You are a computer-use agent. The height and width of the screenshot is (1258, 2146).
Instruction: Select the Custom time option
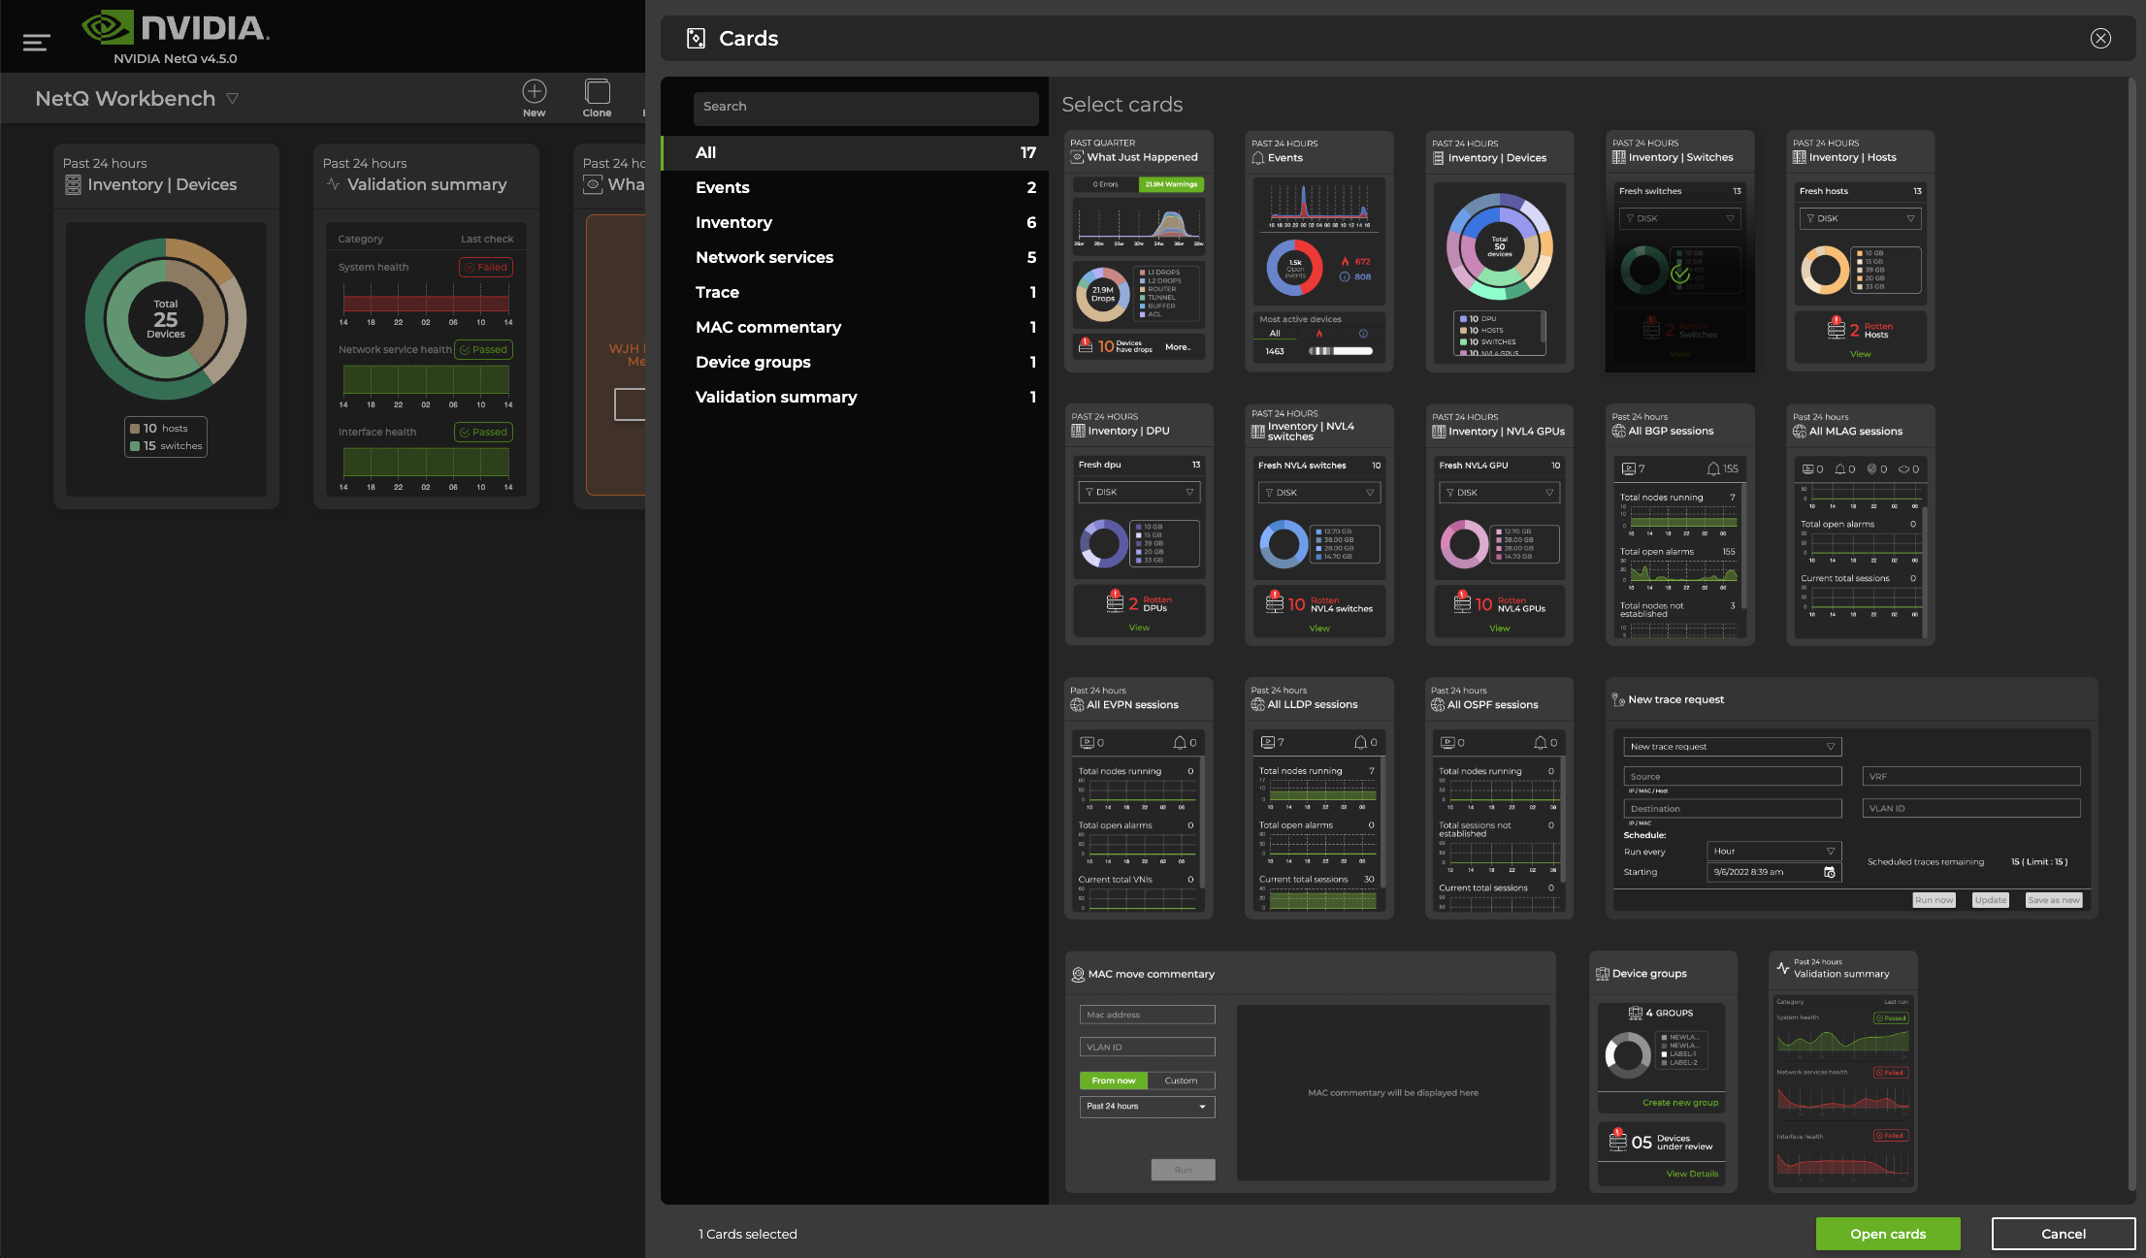click(1181, 1081)
